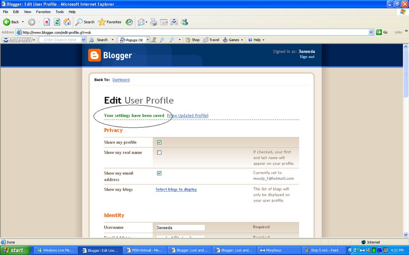Screen dimensions: 409x255
Task: Click the Dashboard link
Action: pyautogui.click(x=121, y=80)
